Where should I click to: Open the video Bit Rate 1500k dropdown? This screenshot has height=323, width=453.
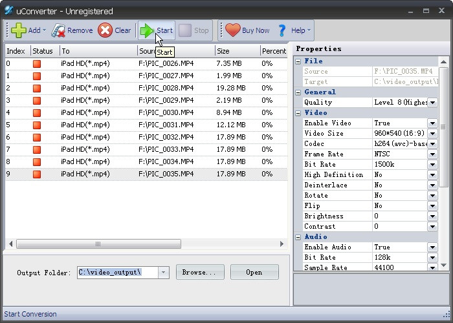[x=432, y=165]
